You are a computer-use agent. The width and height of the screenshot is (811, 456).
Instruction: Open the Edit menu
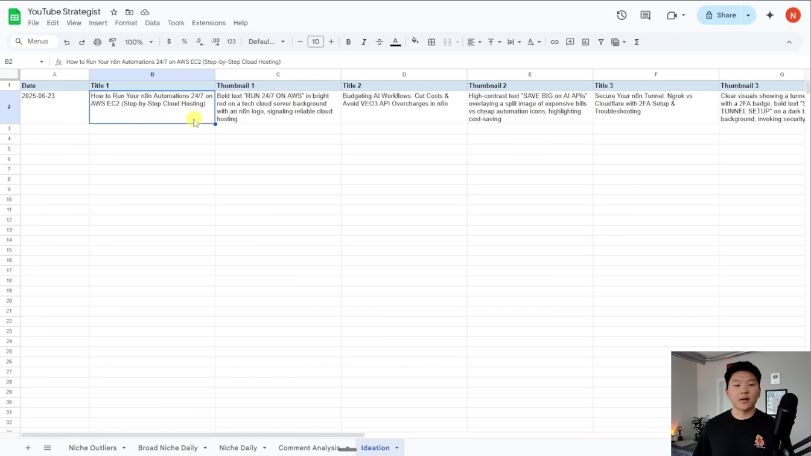[x=53, y=23]
